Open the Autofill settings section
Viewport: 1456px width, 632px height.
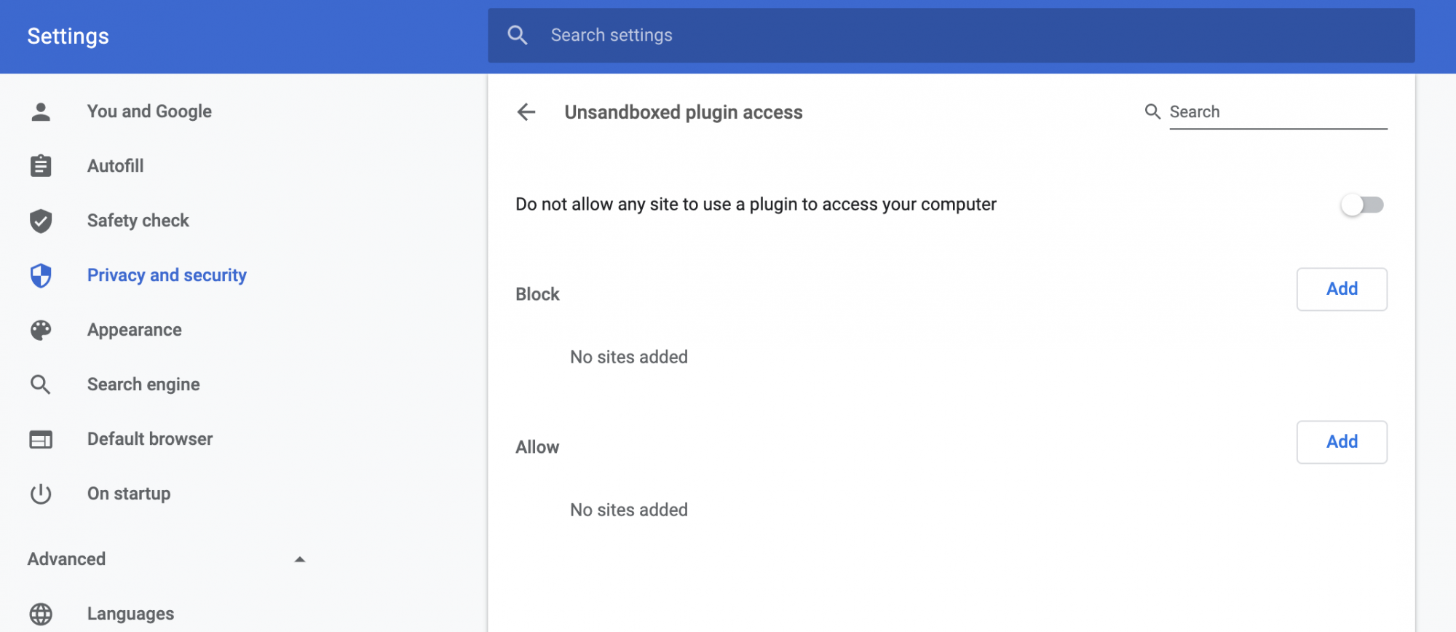pyautogui.click(x=115, y=166)
